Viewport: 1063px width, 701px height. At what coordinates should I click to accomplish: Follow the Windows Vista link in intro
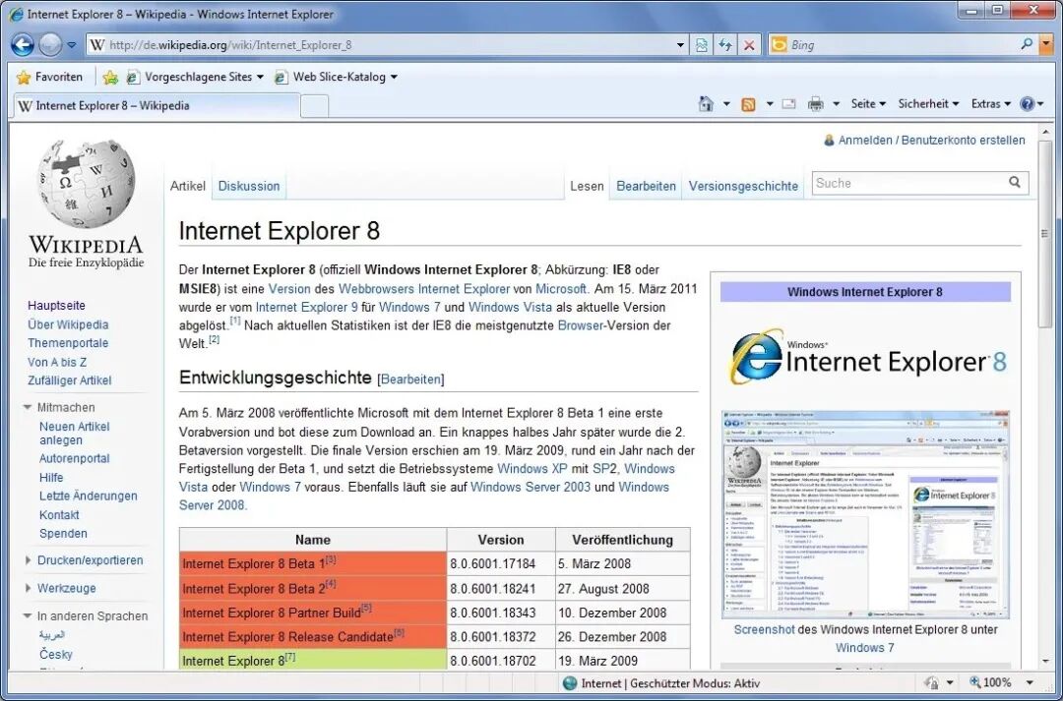tap(510, 307)
